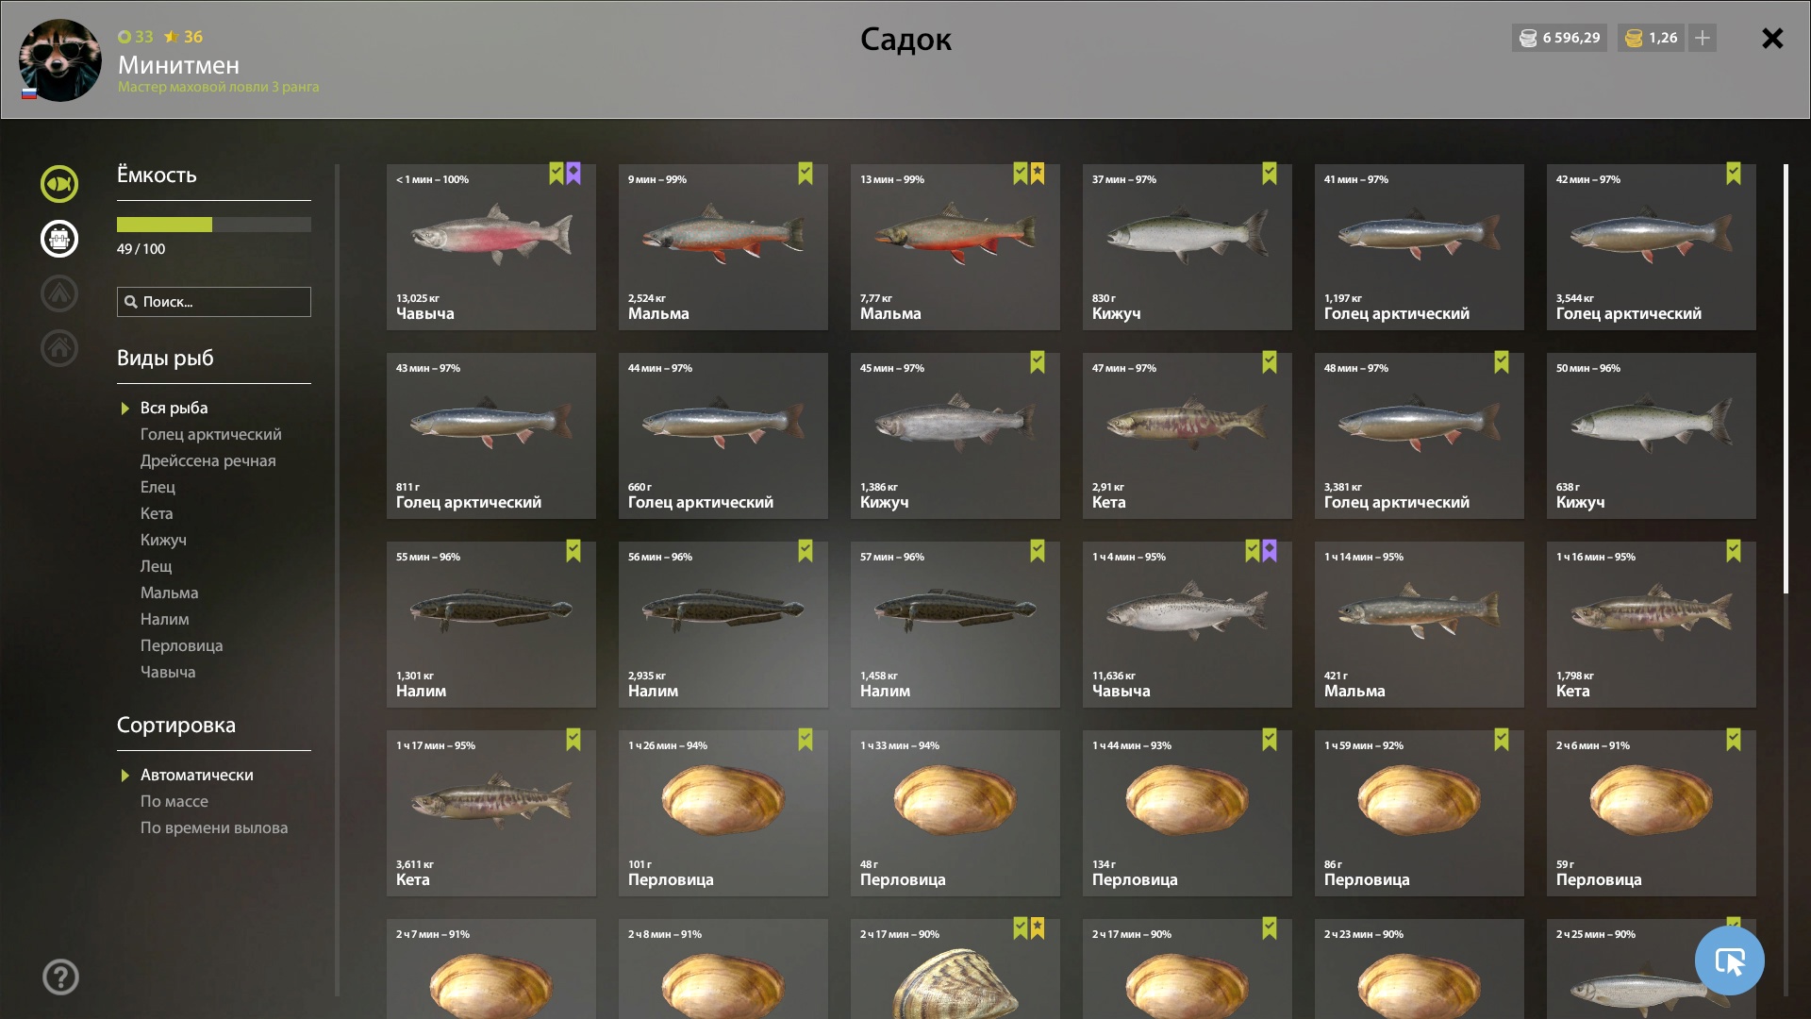Click the Поиск search field

click(x=214, y=302)
